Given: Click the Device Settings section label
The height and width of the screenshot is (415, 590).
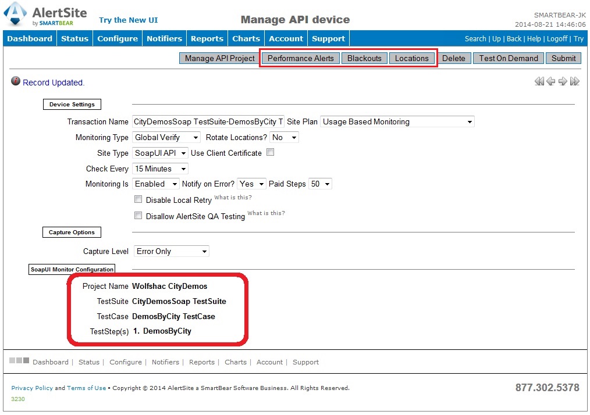Looking at the screenshot, I should (x=72, y=104).
